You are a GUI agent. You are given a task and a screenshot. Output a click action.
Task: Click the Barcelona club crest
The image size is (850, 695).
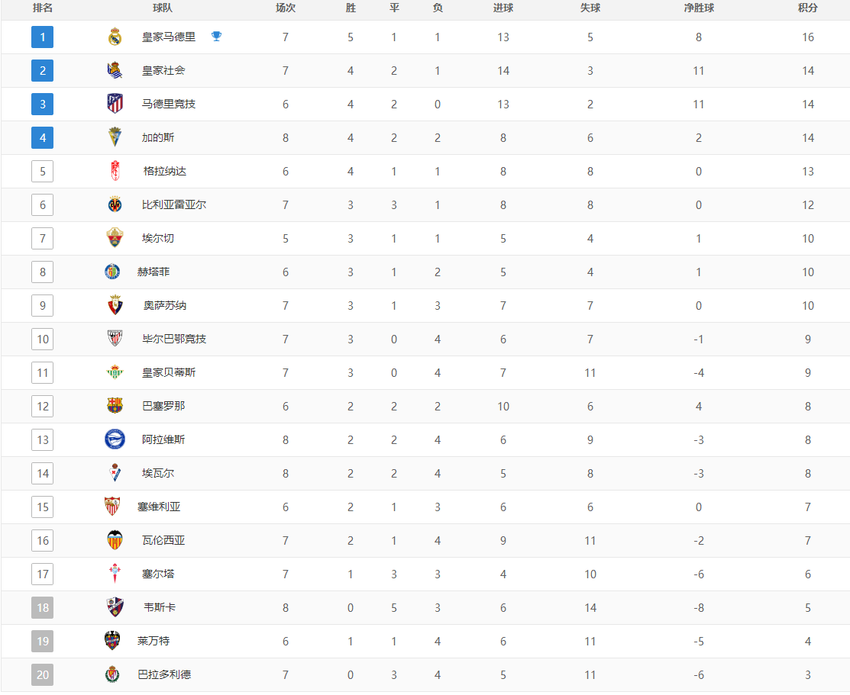pos(115,406)
